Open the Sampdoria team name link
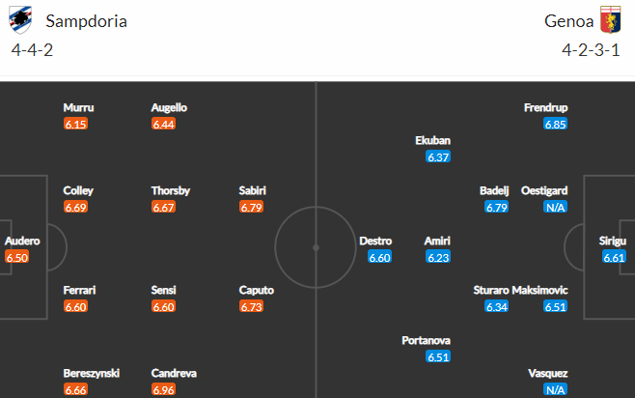 [86, 21]
